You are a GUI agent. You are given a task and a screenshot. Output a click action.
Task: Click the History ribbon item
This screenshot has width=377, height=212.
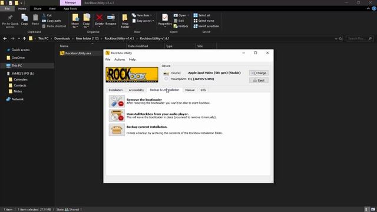[181, 26]
